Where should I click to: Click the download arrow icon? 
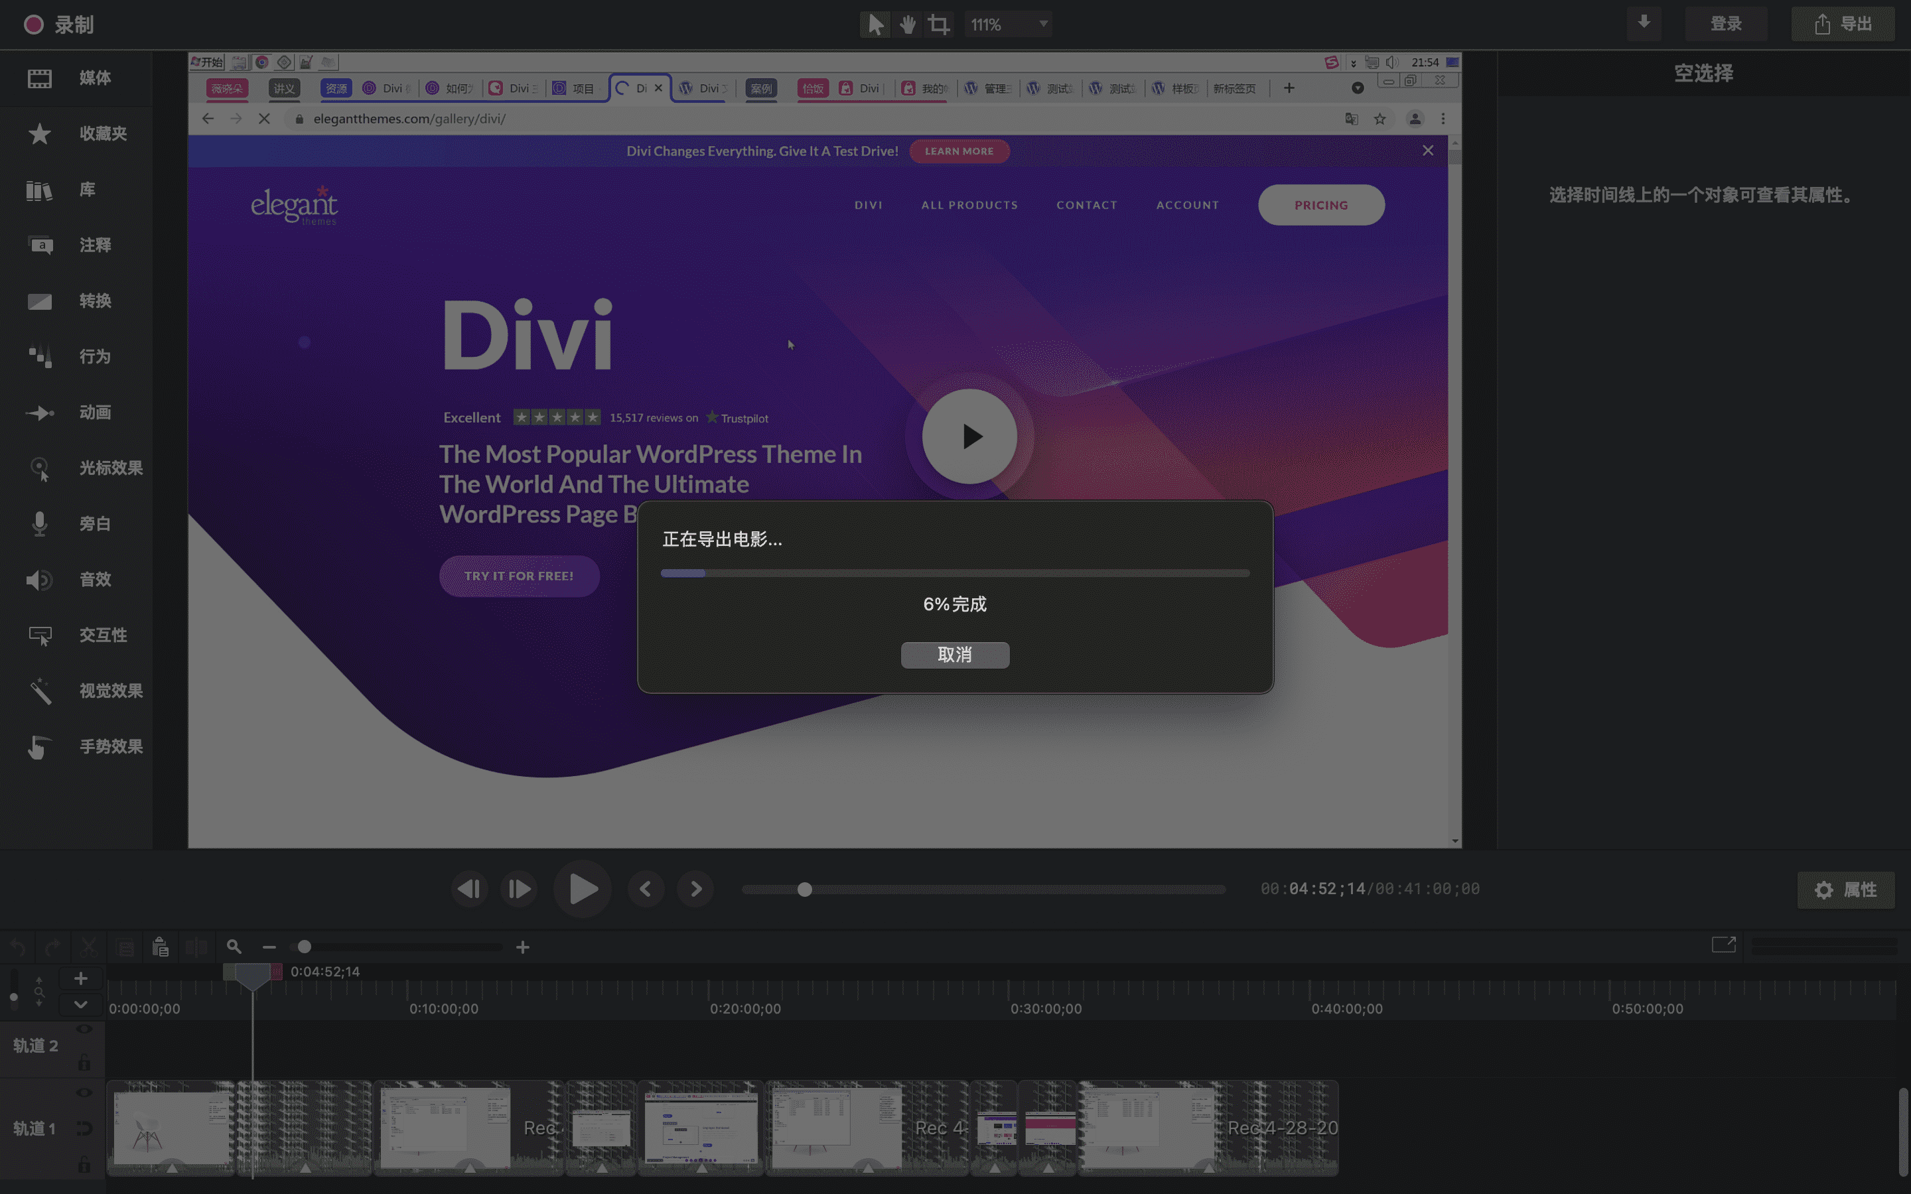pos(1644,23)
